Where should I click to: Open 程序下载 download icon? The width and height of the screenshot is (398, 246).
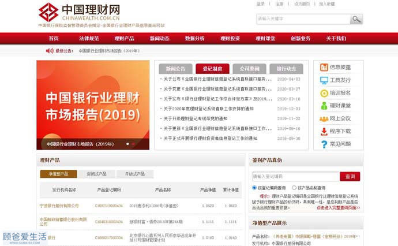(x=324, y=132)
